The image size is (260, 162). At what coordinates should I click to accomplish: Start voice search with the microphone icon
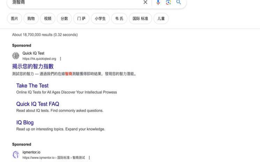(x=158, y=2)
